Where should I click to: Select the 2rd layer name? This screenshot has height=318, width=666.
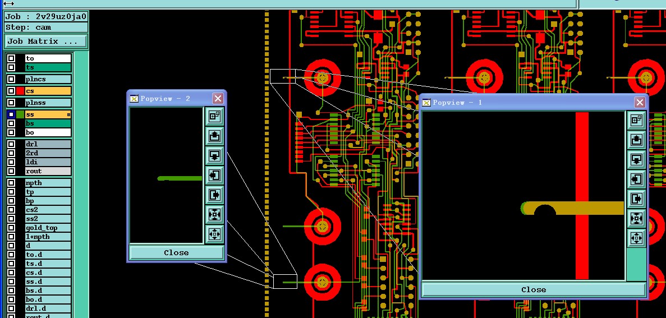click(48, 153)
